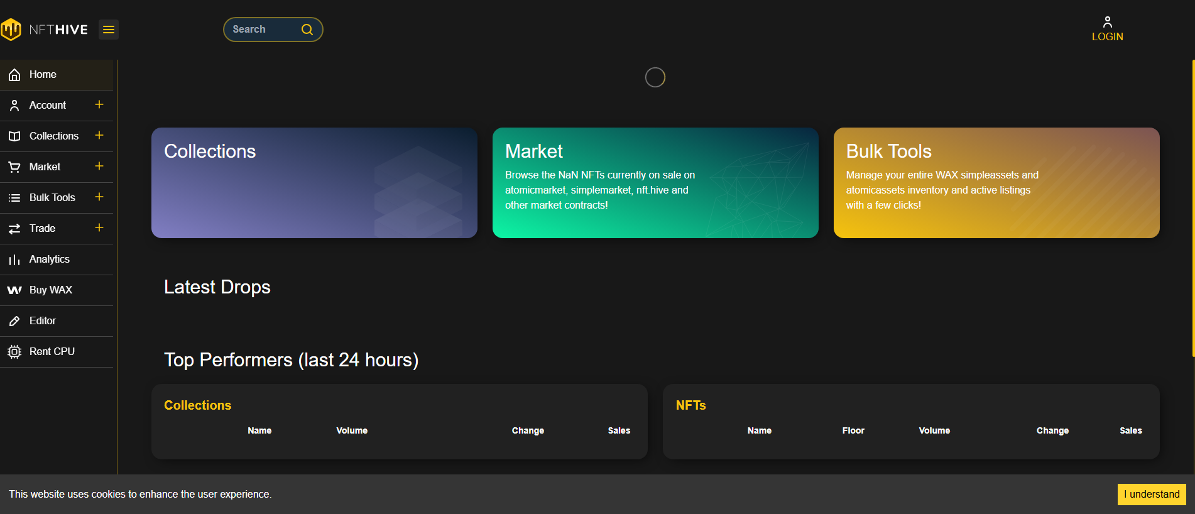Click the Bulk Tools list icon
1195x514 pixels.
tap(14, 198)
